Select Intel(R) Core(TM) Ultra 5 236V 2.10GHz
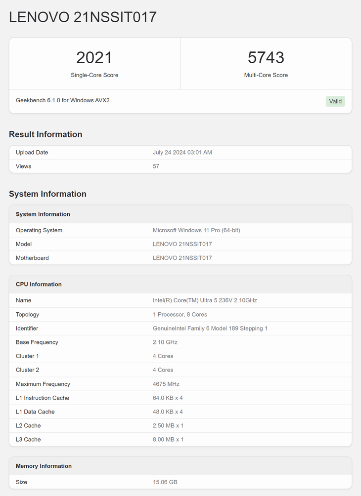This screenshot has height=496, width=361. (205, 300)
